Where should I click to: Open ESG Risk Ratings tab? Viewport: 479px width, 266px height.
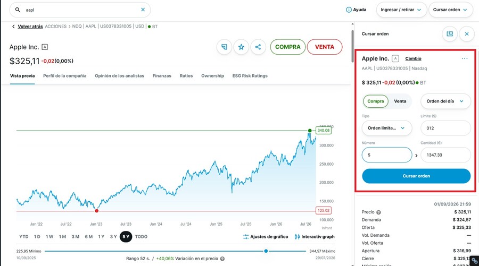point(250,76)
